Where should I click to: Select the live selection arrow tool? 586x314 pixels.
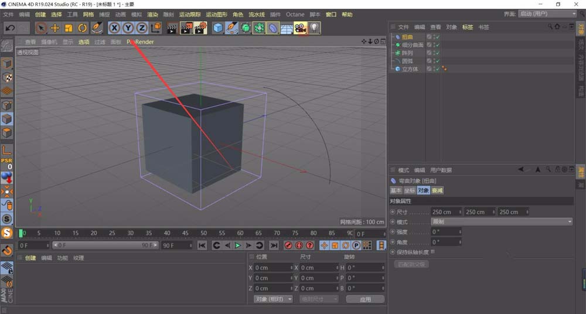tap(41, 28)
